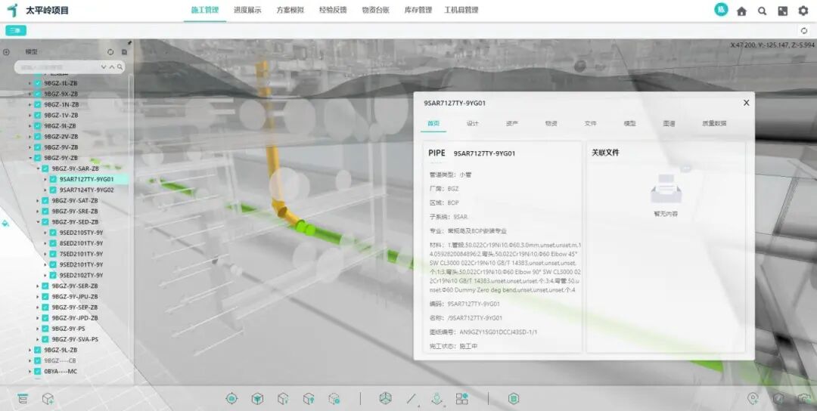Select the 9SED2102TY-9Y tree item

click(x=81, y=275)
